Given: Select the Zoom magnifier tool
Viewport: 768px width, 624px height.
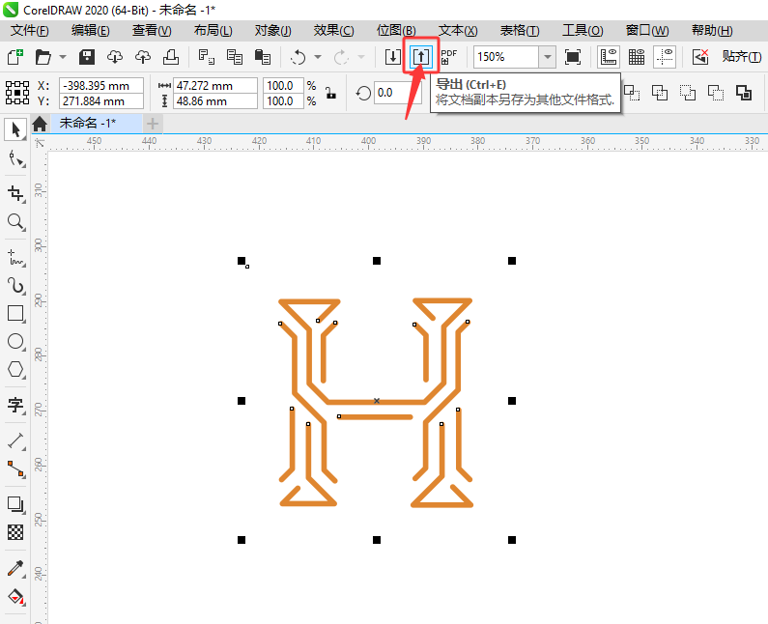Looking at the screenshot, I should (x=15, y=222).
